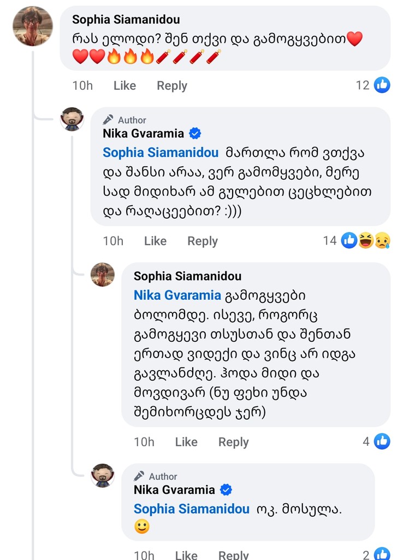
Task: Reply to Sophia Siamanidou's top comment
Action: tap(171, 86)
